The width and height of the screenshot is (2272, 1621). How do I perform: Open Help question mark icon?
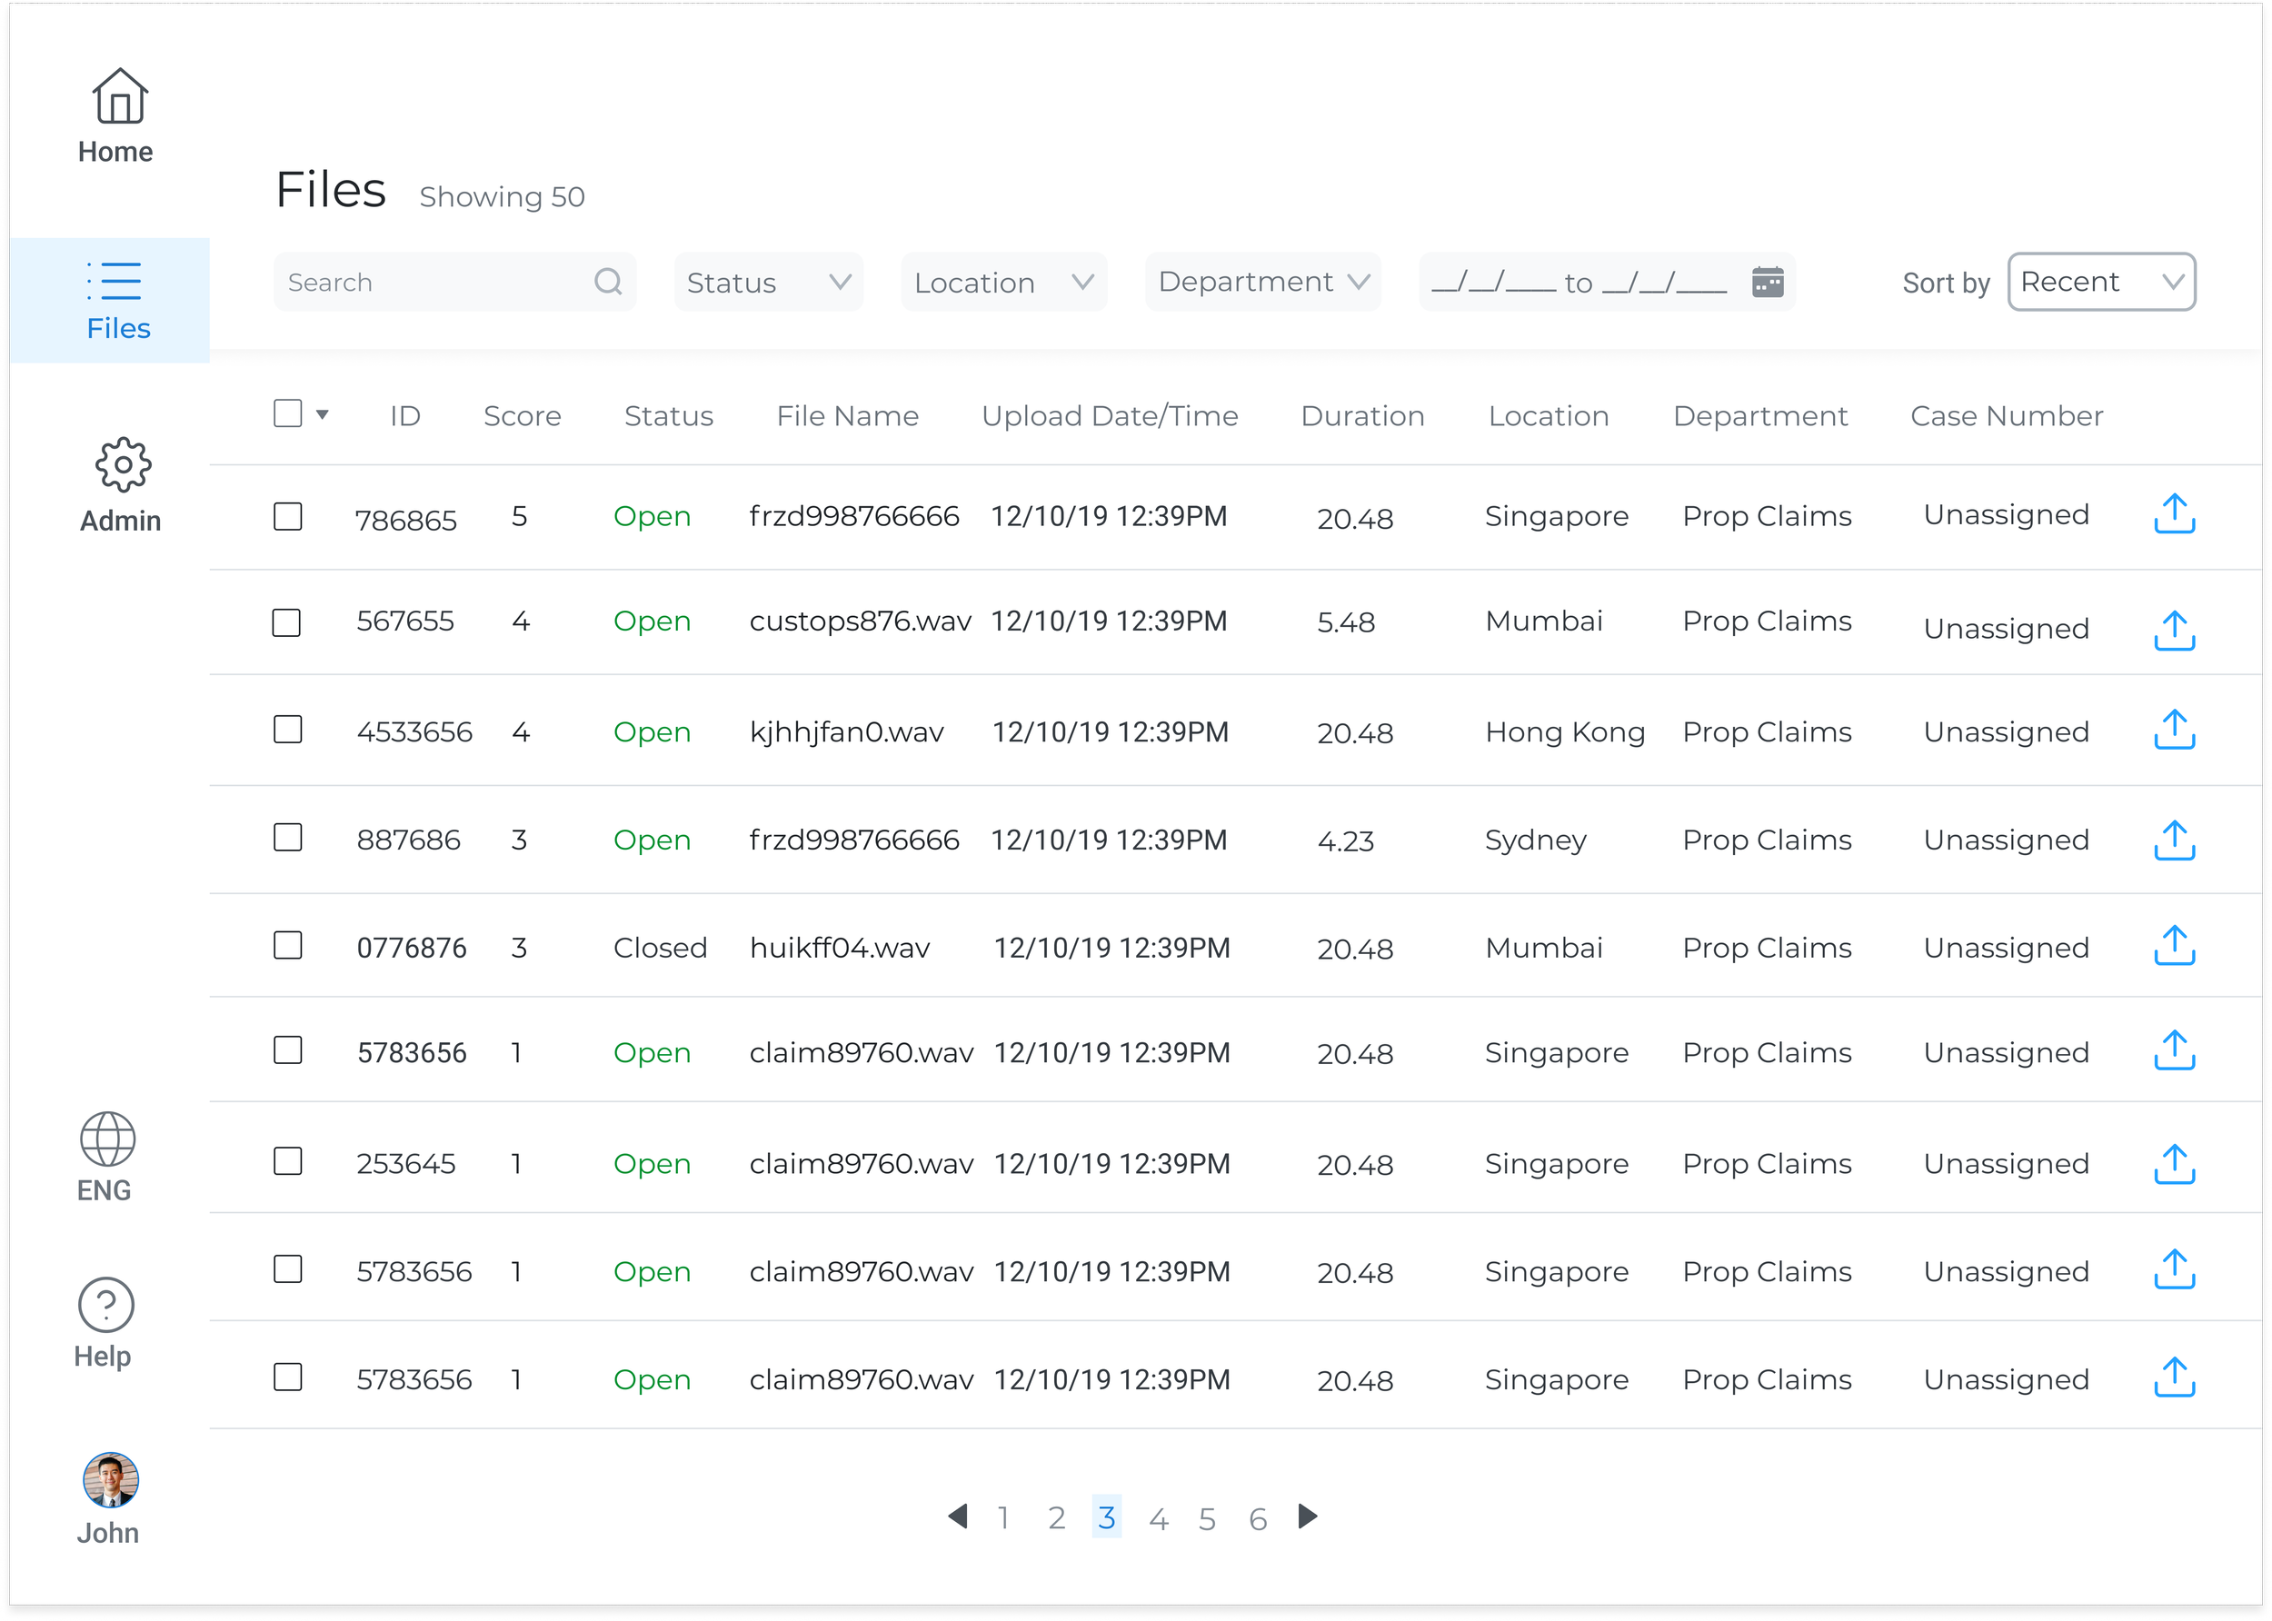[105, 1305]
